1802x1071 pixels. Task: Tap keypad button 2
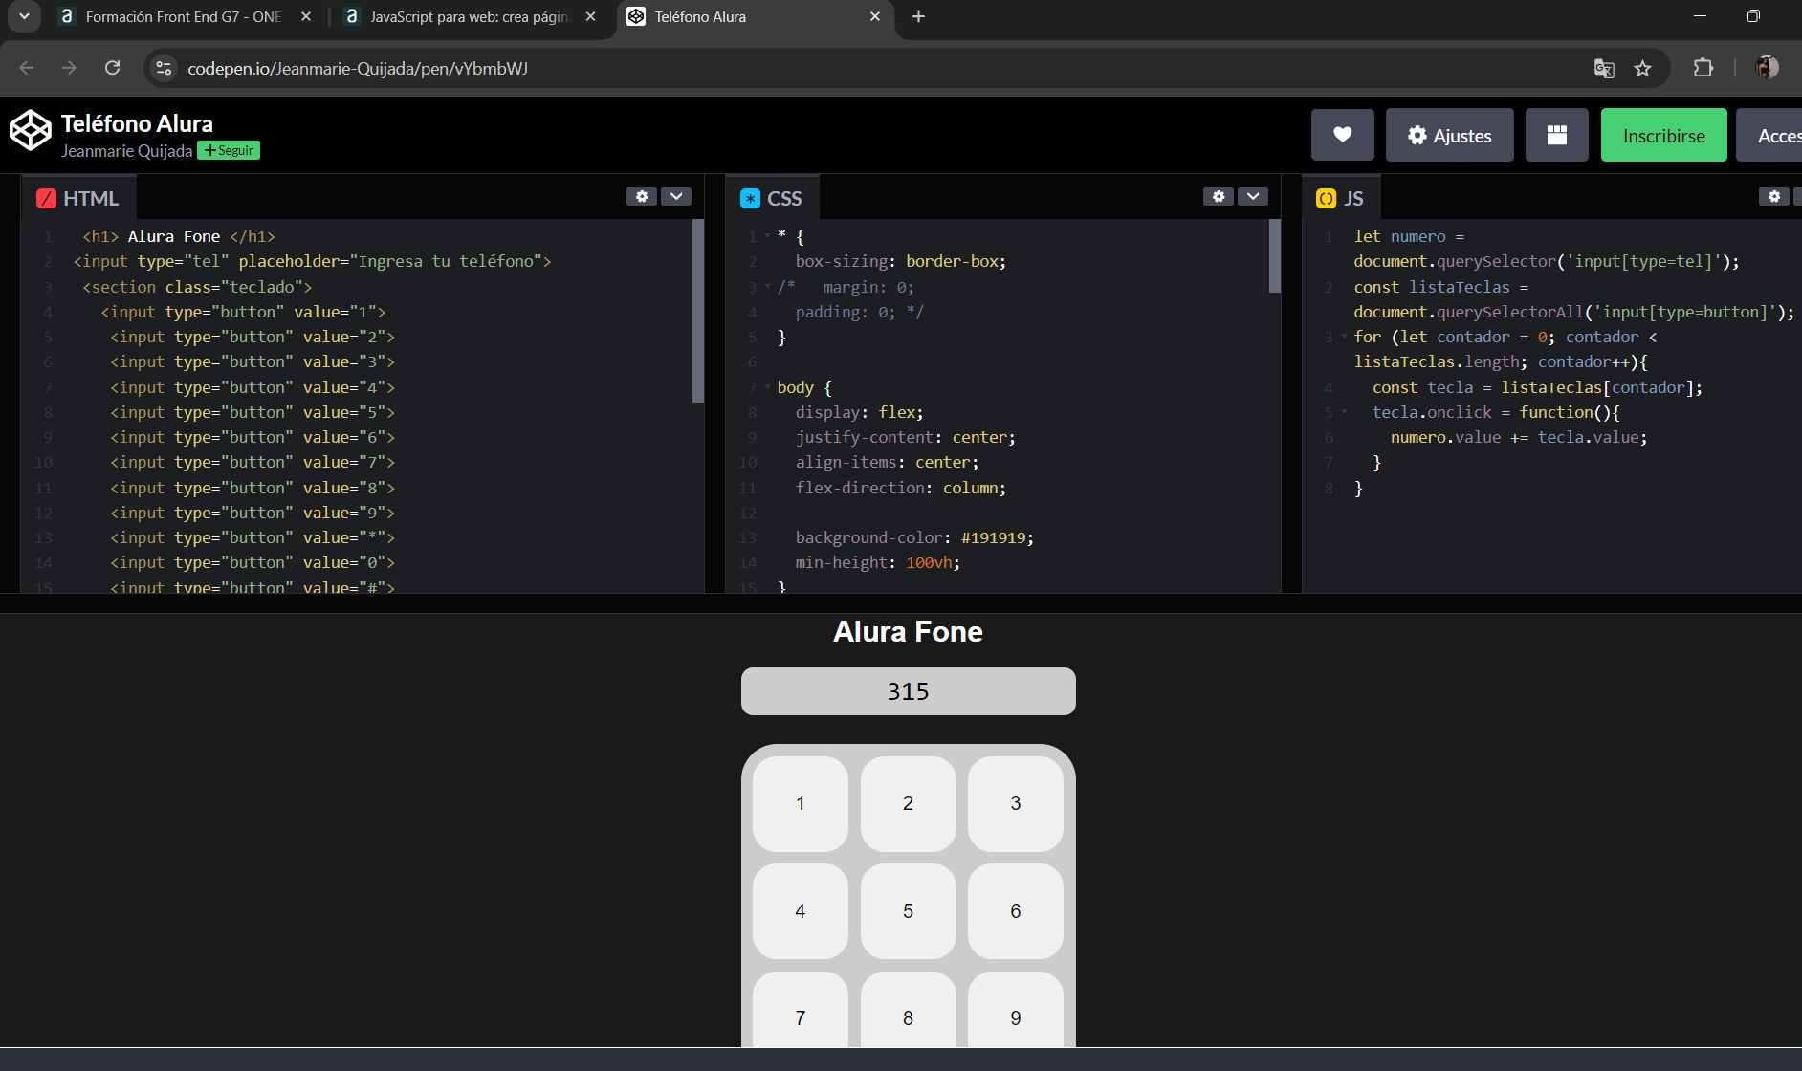(908, 803)
